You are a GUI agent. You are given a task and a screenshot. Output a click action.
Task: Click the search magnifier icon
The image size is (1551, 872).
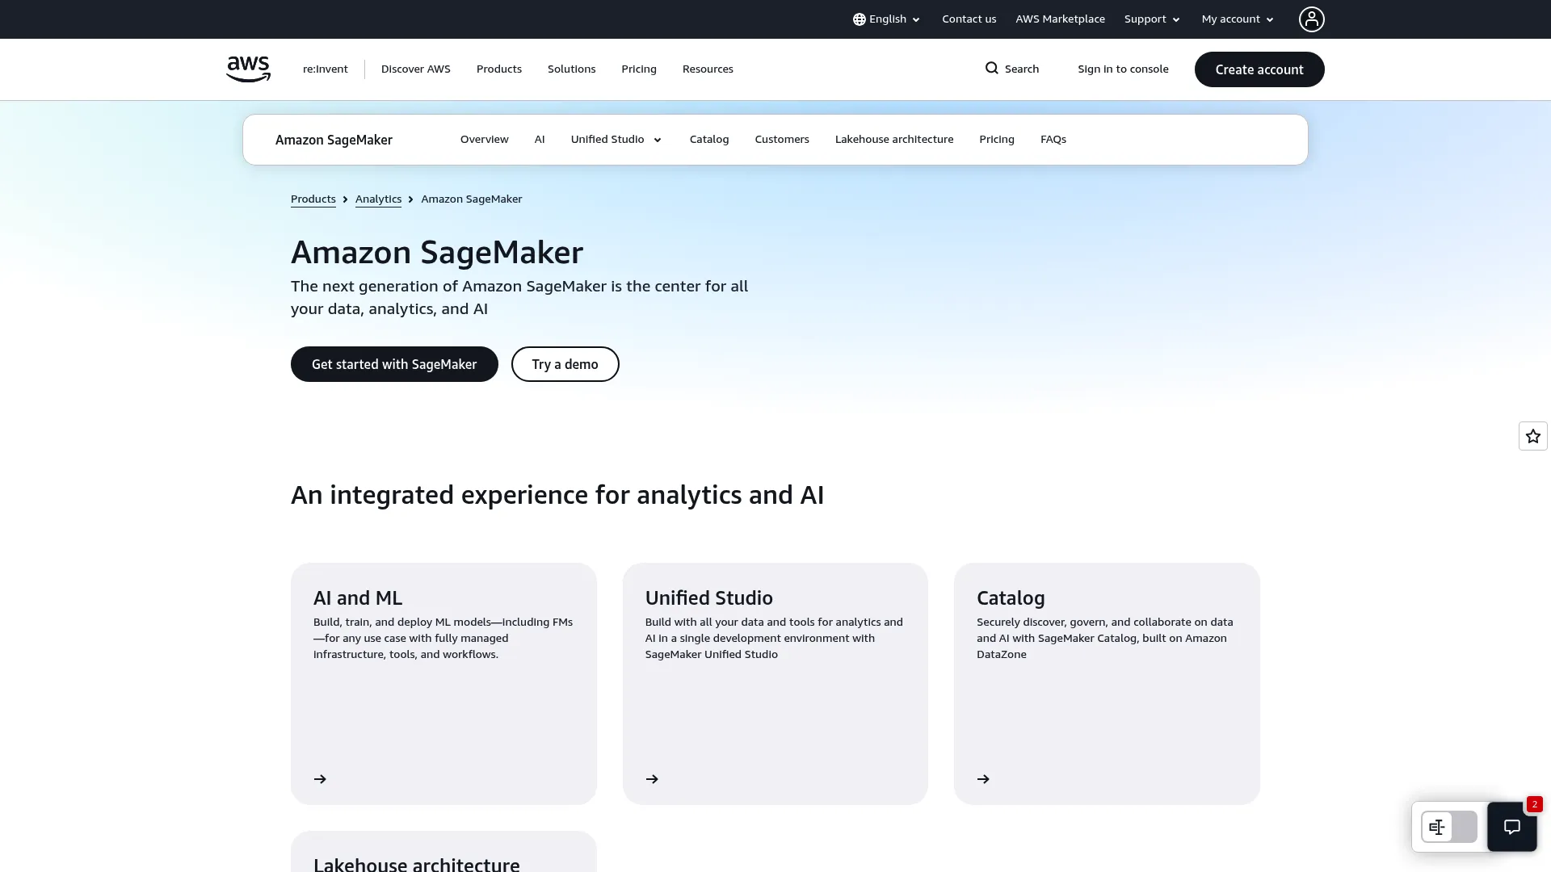(991, 69)
